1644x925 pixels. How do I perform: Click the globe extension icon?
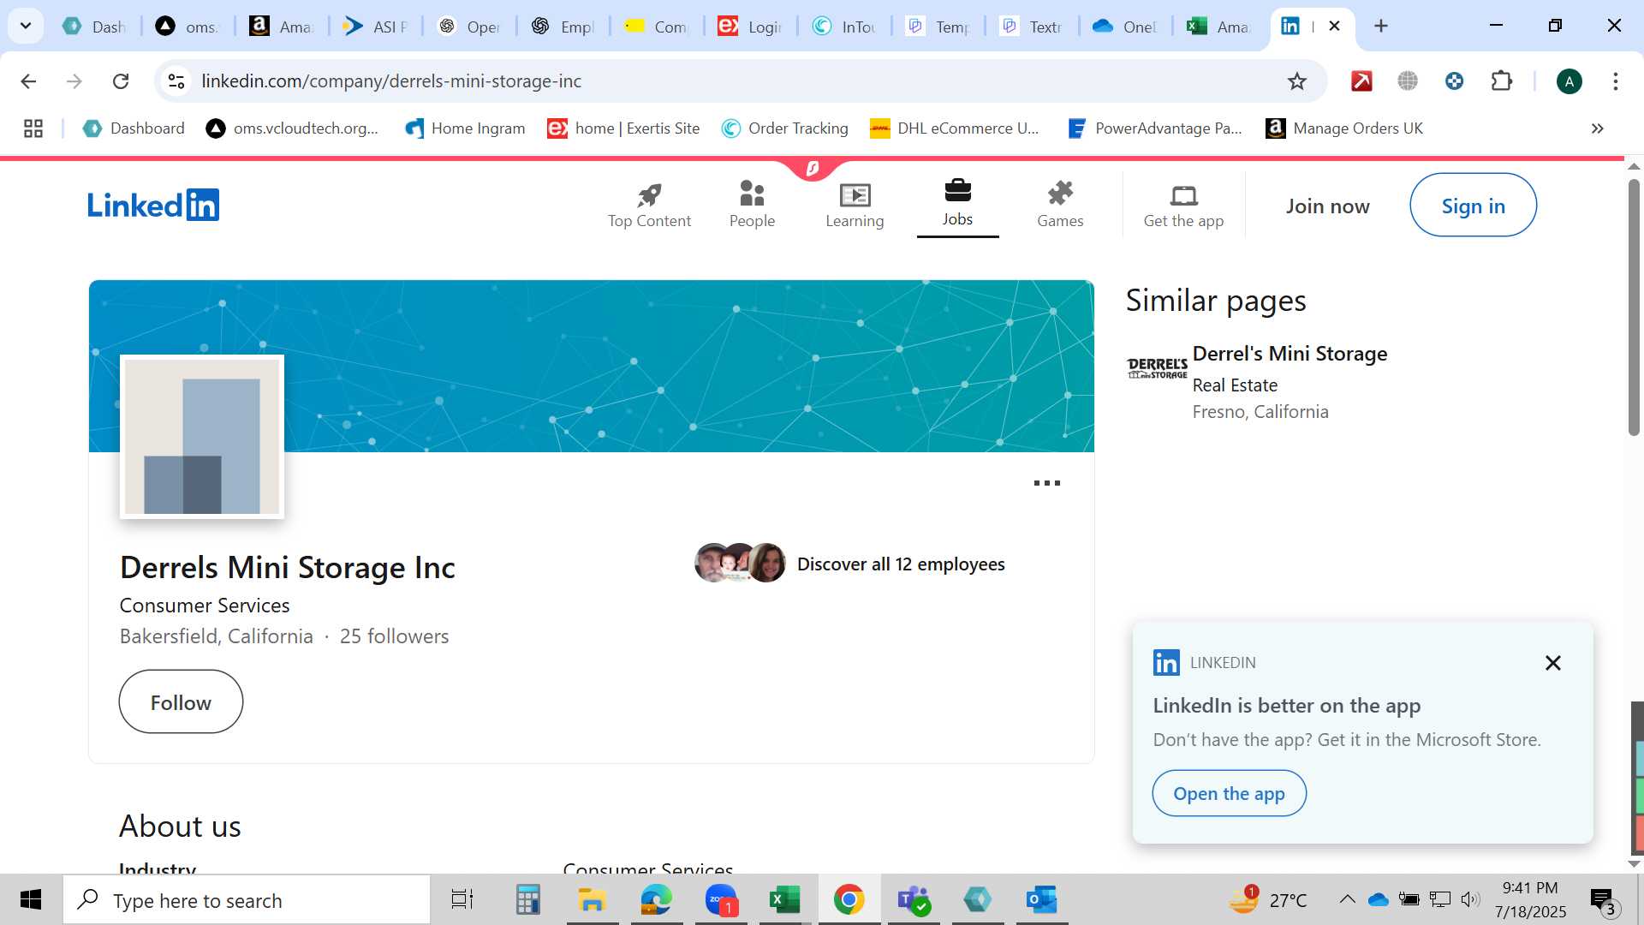tap(1408, 81)
